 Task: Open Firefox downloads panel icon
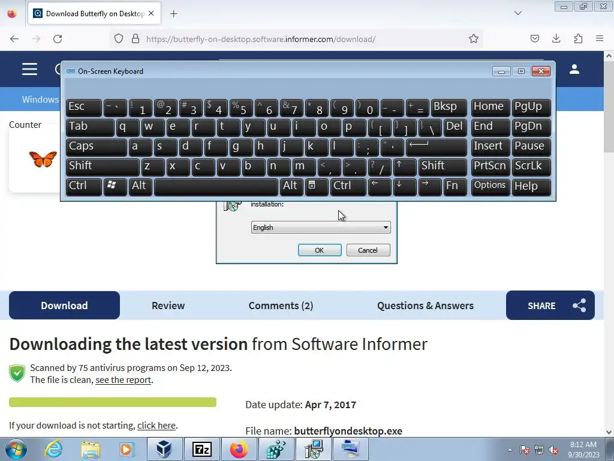pos(556,38)
